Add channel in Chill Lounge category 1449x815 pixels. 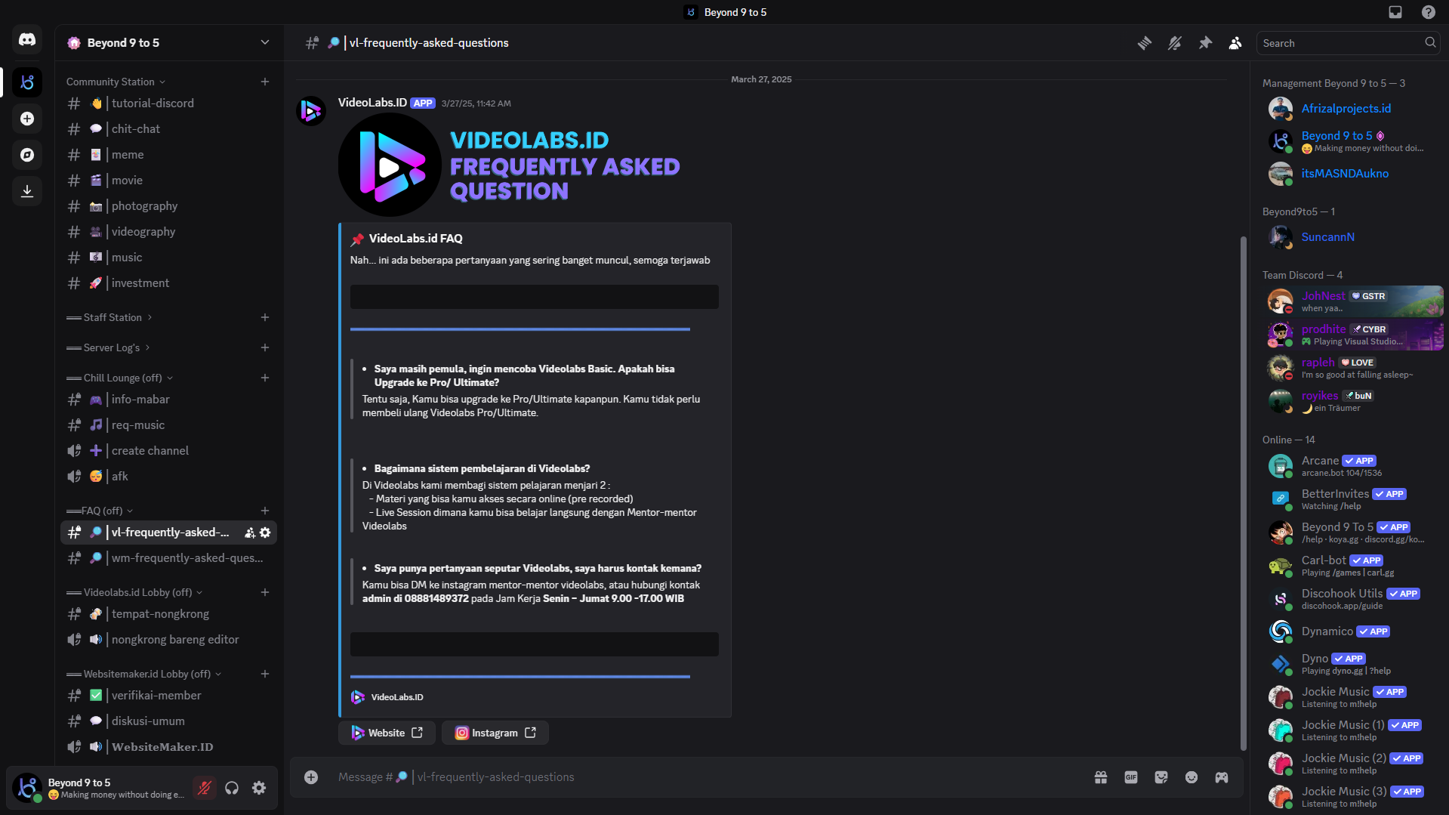point(265,378)
